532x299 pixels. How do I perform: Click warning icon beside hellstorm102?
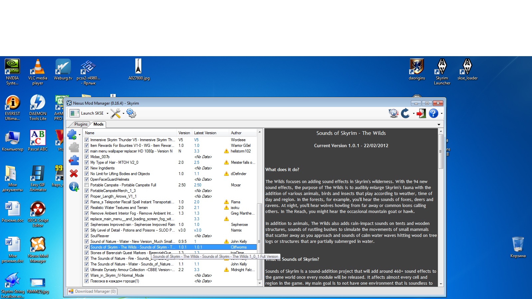coord(226,151)
